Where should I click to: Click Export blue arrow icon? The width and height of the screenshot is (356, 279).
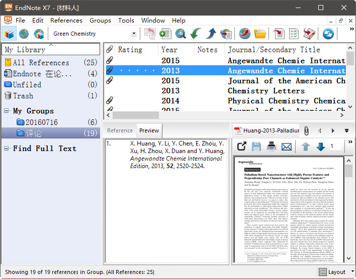click(x=211, y=34)
